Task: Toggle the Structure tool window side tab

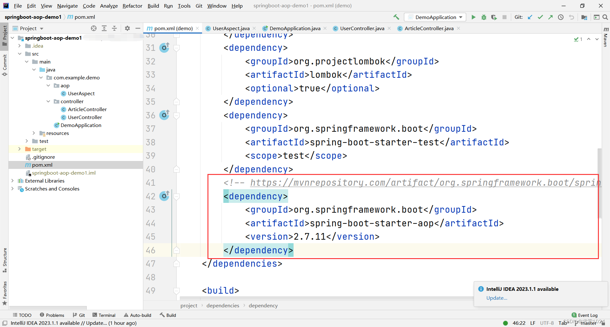Action: (4, 260)
